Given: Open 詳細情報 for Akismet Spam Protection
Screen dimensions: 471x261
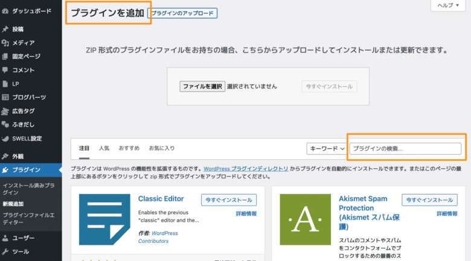Looking at the screenshot, I should coord(447,213).
